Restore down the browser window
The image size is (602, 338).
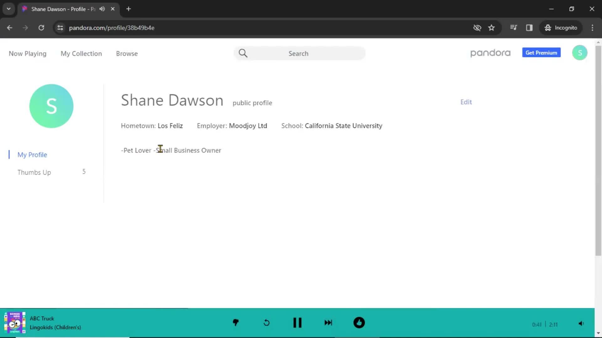572,9
